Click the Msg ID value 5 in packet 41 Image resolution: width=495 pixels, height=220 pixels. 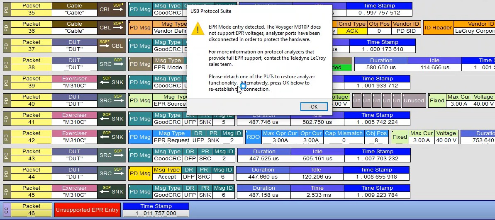pyautogui.click(x=224, y=122)
